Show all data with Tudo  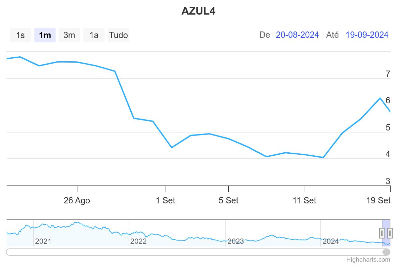click(x=118, y=35)
